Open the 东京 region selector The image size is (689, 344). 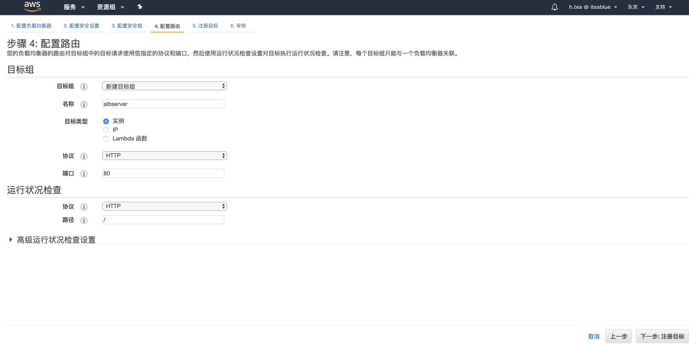tap(636, 7)
